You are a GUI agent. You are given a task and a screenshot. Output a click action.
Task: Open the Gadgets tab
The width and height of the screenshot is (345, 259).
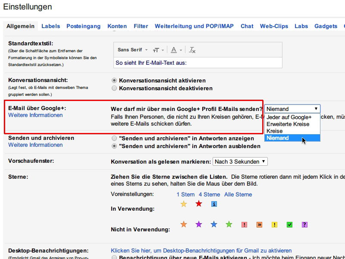326,26
